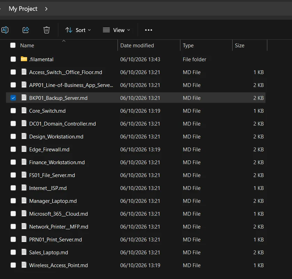Check the box for Internet__ISP.md
Screen dimensions: 292x279
click(x=13, y=188)
